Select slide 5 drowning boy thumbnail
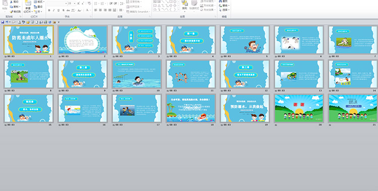 pos(244,40)
